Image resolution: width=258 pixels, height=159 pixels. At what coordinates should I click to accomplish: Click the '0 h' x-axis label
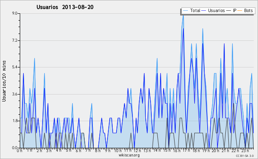coord(19,150)
